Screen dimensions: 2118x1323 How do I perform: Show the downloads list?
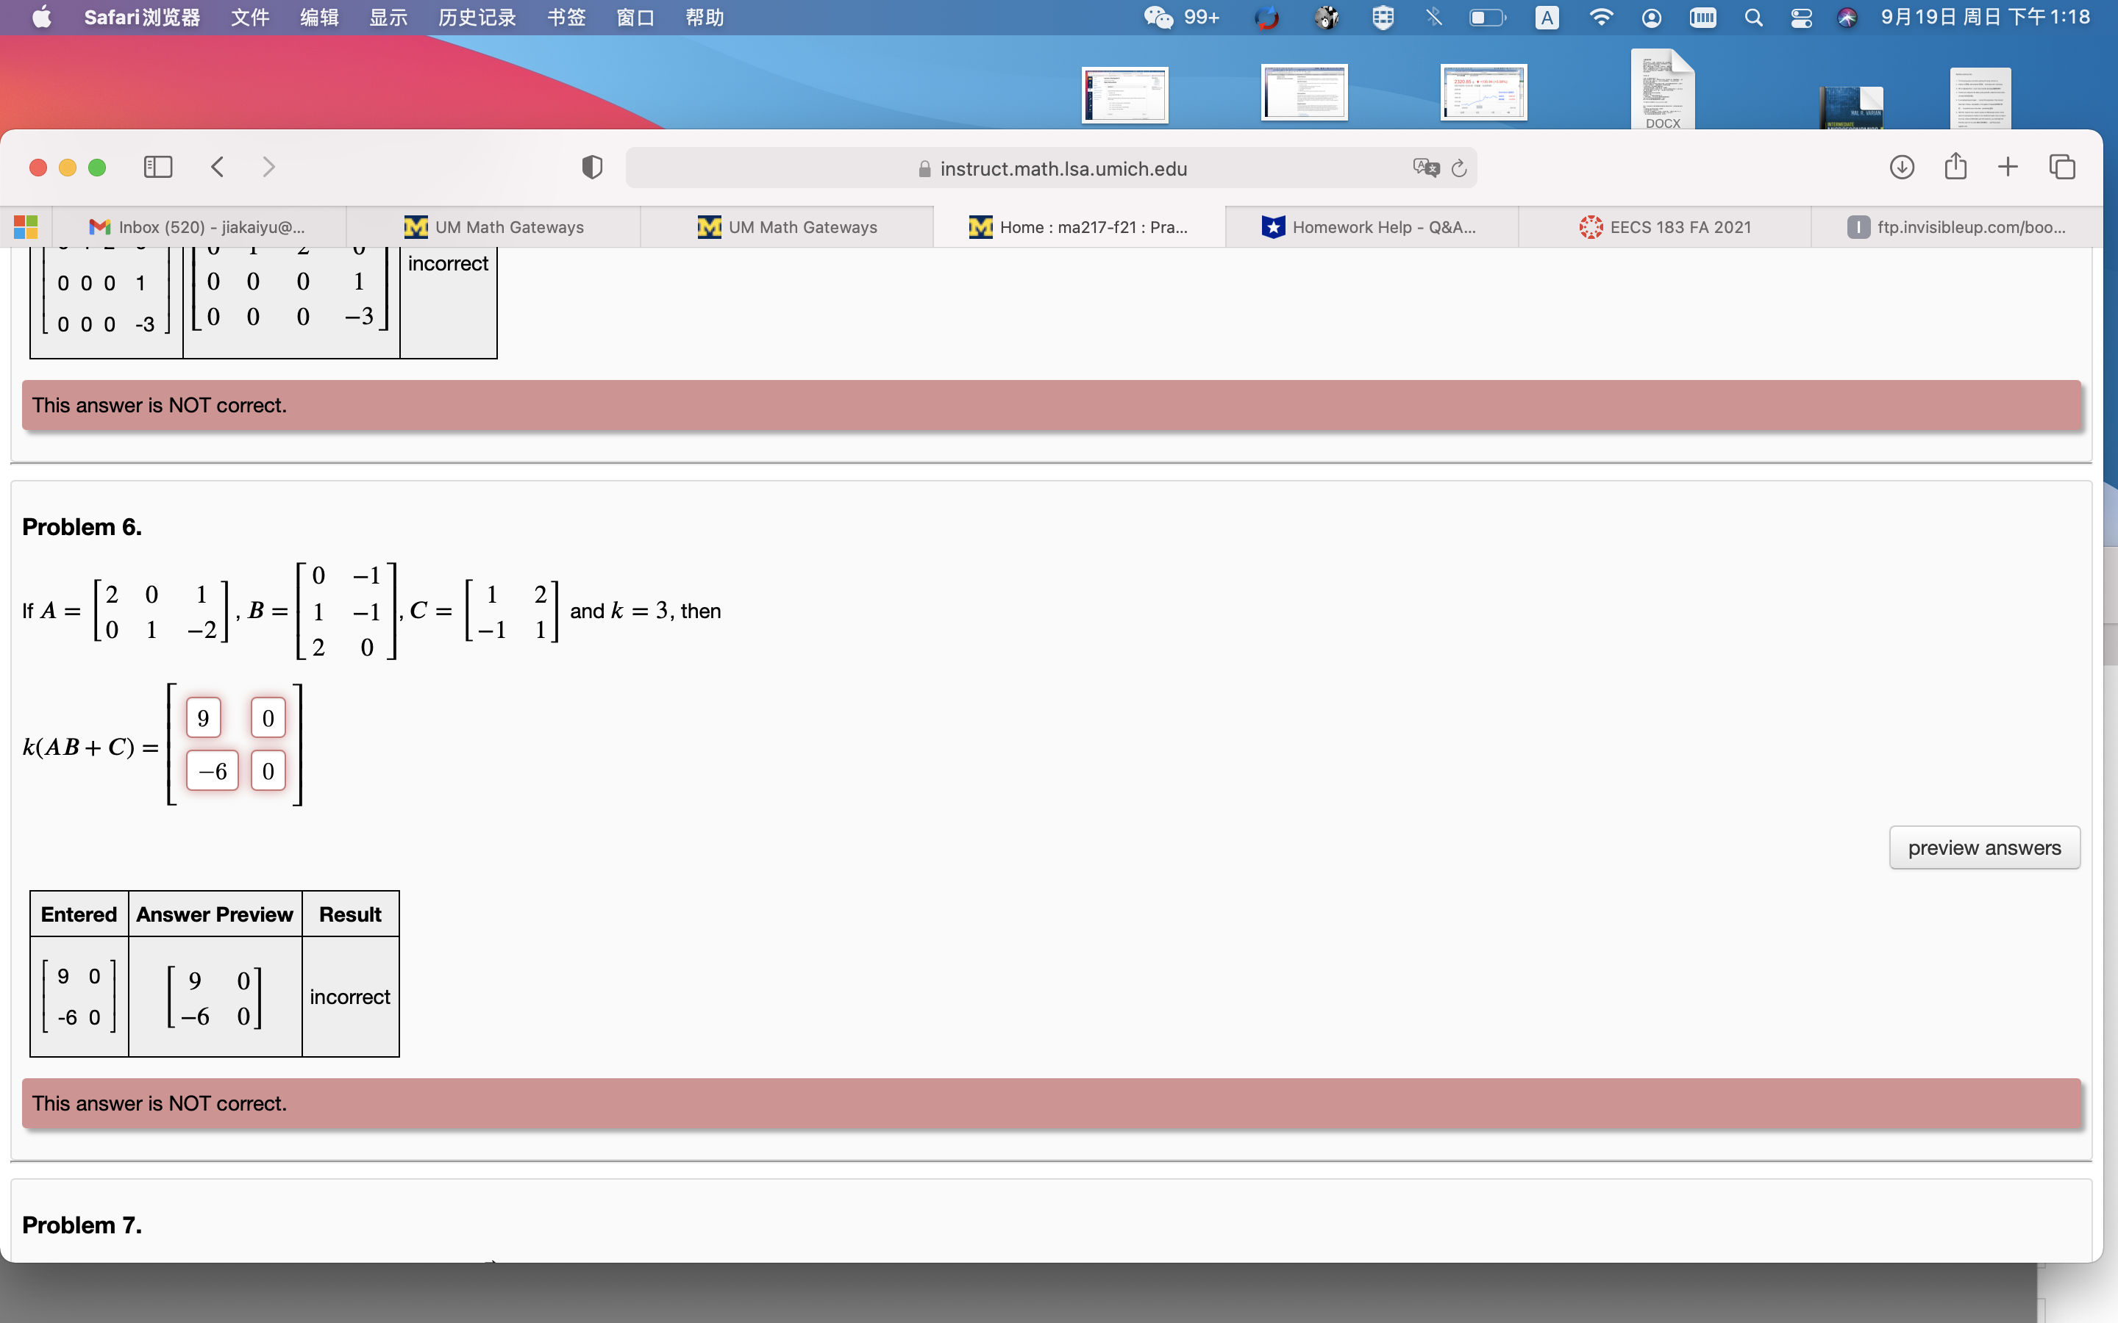click(x=1901, y=167)
